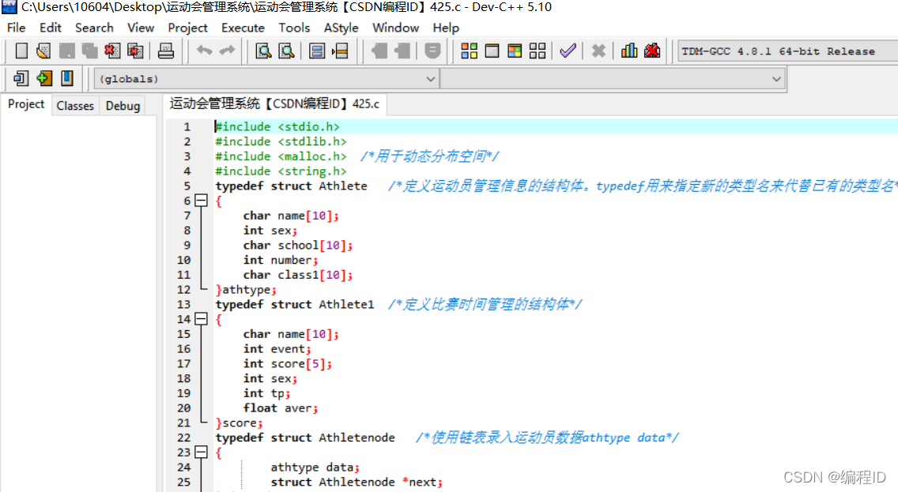
Task: Open the (globals) dropdown list
Action: (x=431, y=78)
